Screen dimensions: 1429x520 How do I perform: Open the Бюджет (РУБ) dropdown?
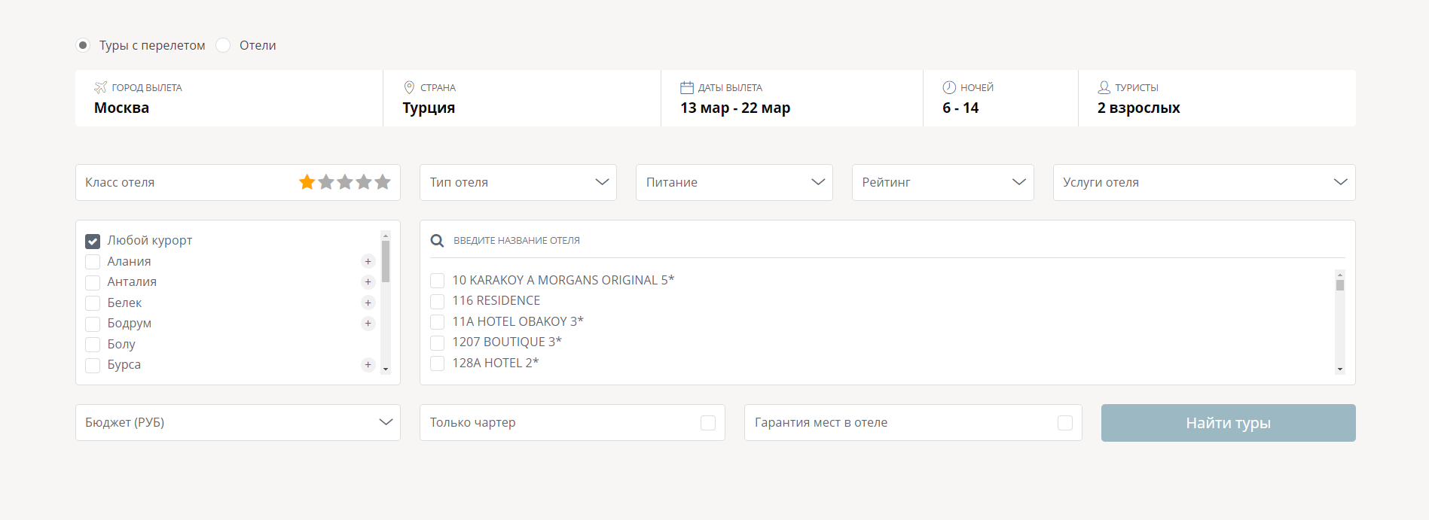pyautogui.click(x=237, y=423)
